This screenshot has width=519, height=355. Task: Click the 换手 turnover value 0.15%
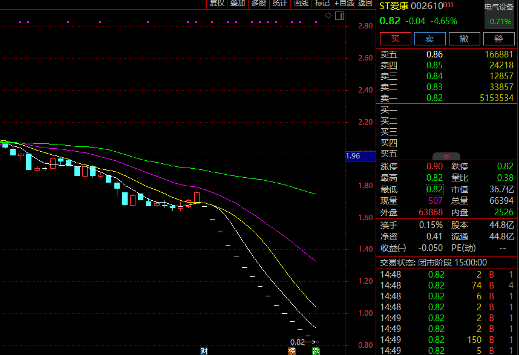coord(431,226)
